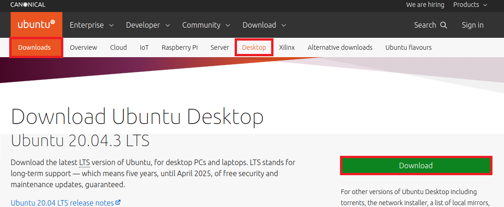This screenshot has width=504, height=207.
Task: Click the green Download button
Action: [416, 166]
